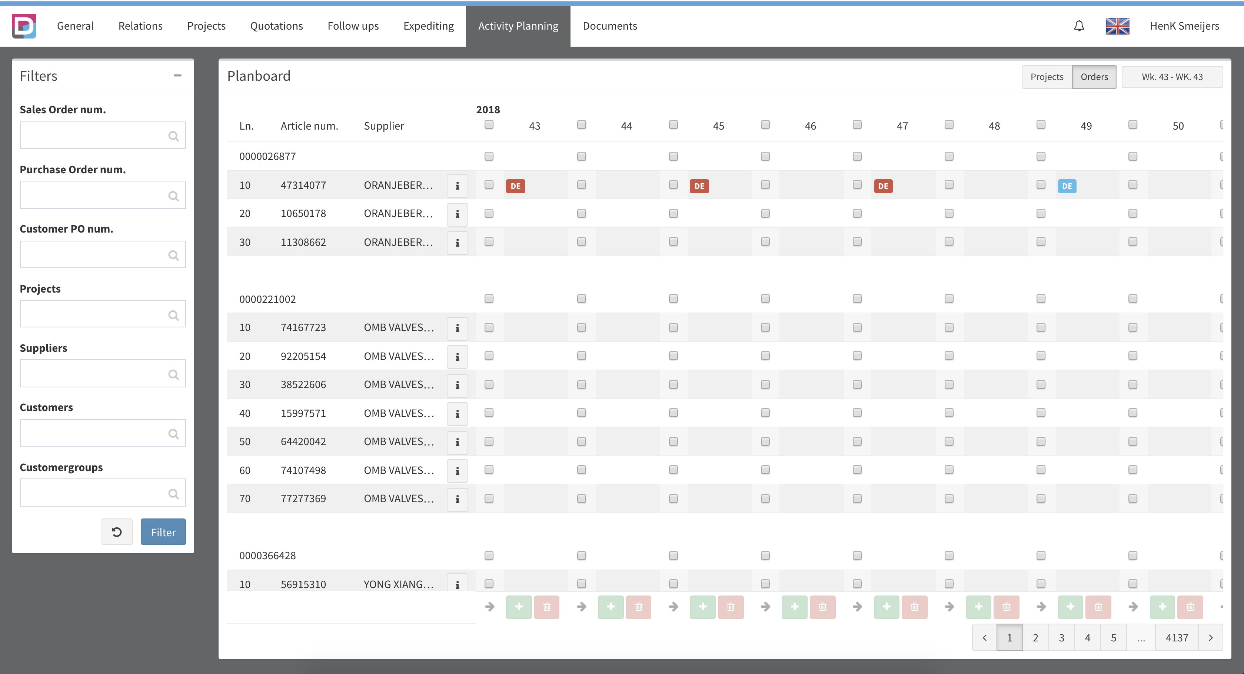Click the search icon in Projects filter field
1244x674 pixels.
coord(173,315)
